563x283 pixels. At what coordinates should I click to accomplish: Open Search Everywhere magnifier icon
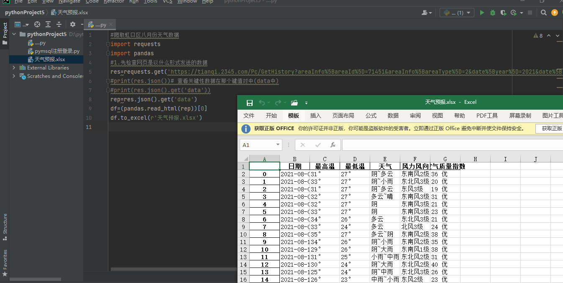point(544,13)
